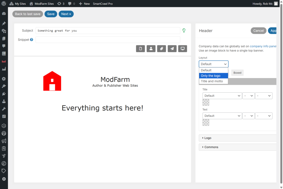
Task: Open the company info panel link
Action: (263, 46)
